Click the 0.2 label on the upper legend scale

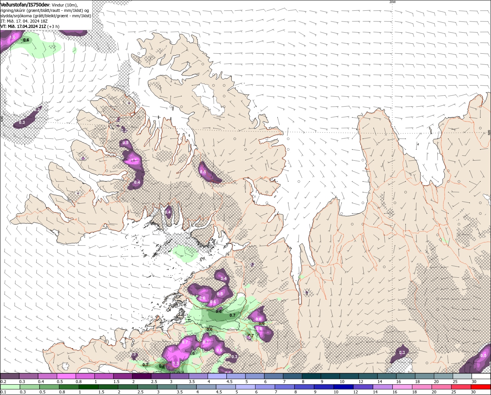click(3, 382)
